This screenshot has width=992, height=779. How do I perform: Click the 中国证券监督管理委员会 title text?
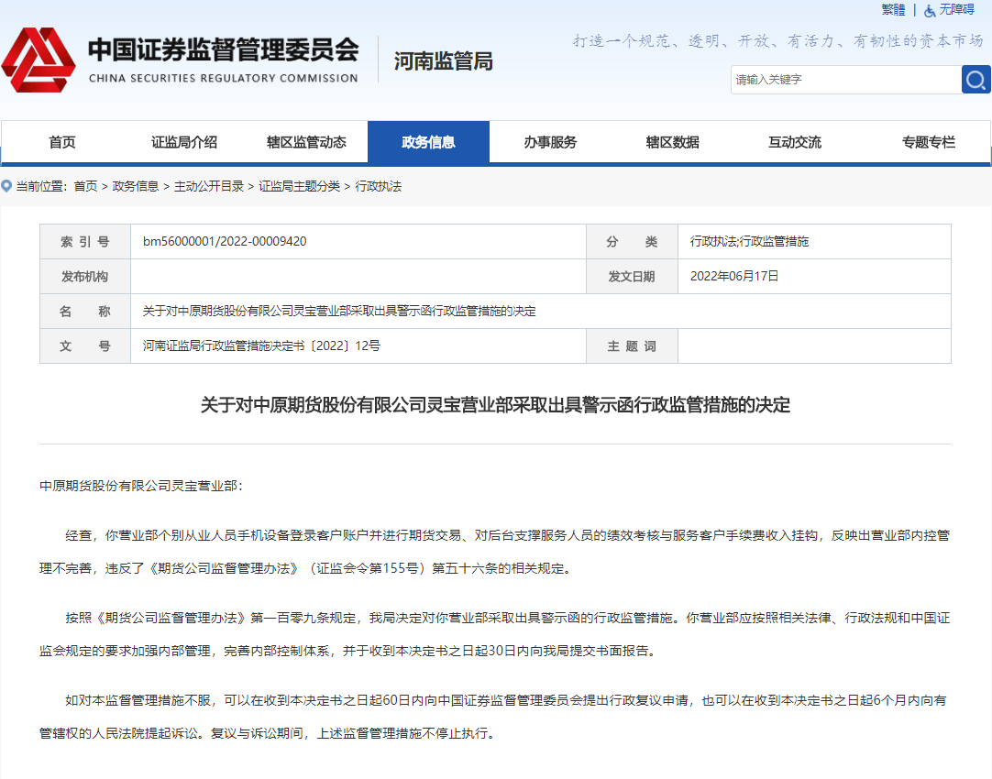224,50
